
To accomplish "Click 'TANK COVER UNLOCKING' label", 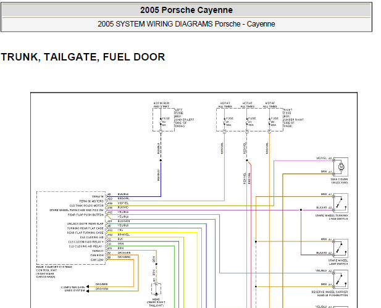I will point(339,181).
